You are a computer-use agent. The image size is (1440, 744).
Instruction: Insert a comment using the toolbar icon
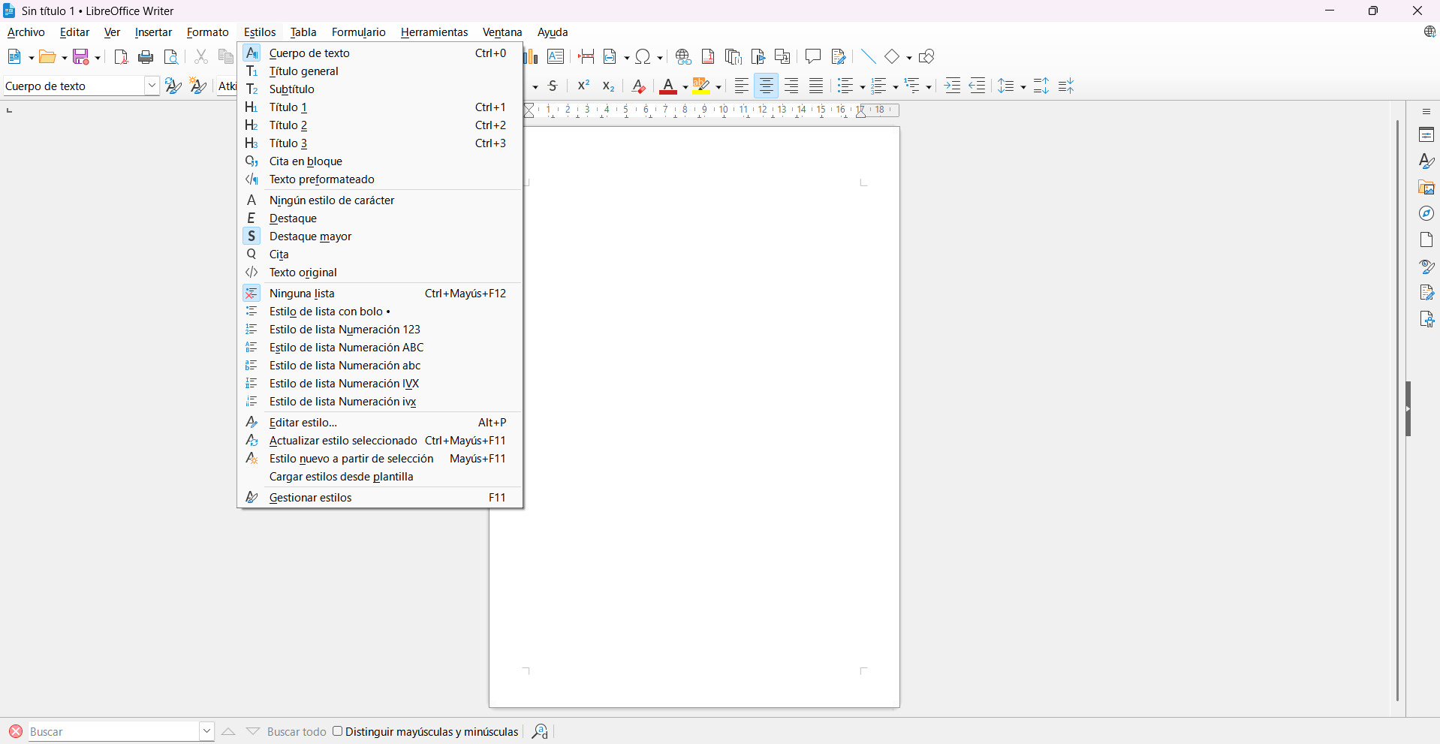812,56
